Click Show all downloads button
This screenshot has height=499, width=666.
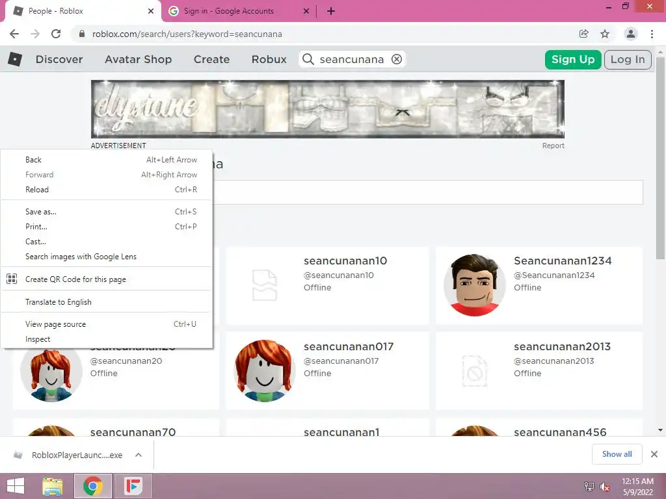617,454
